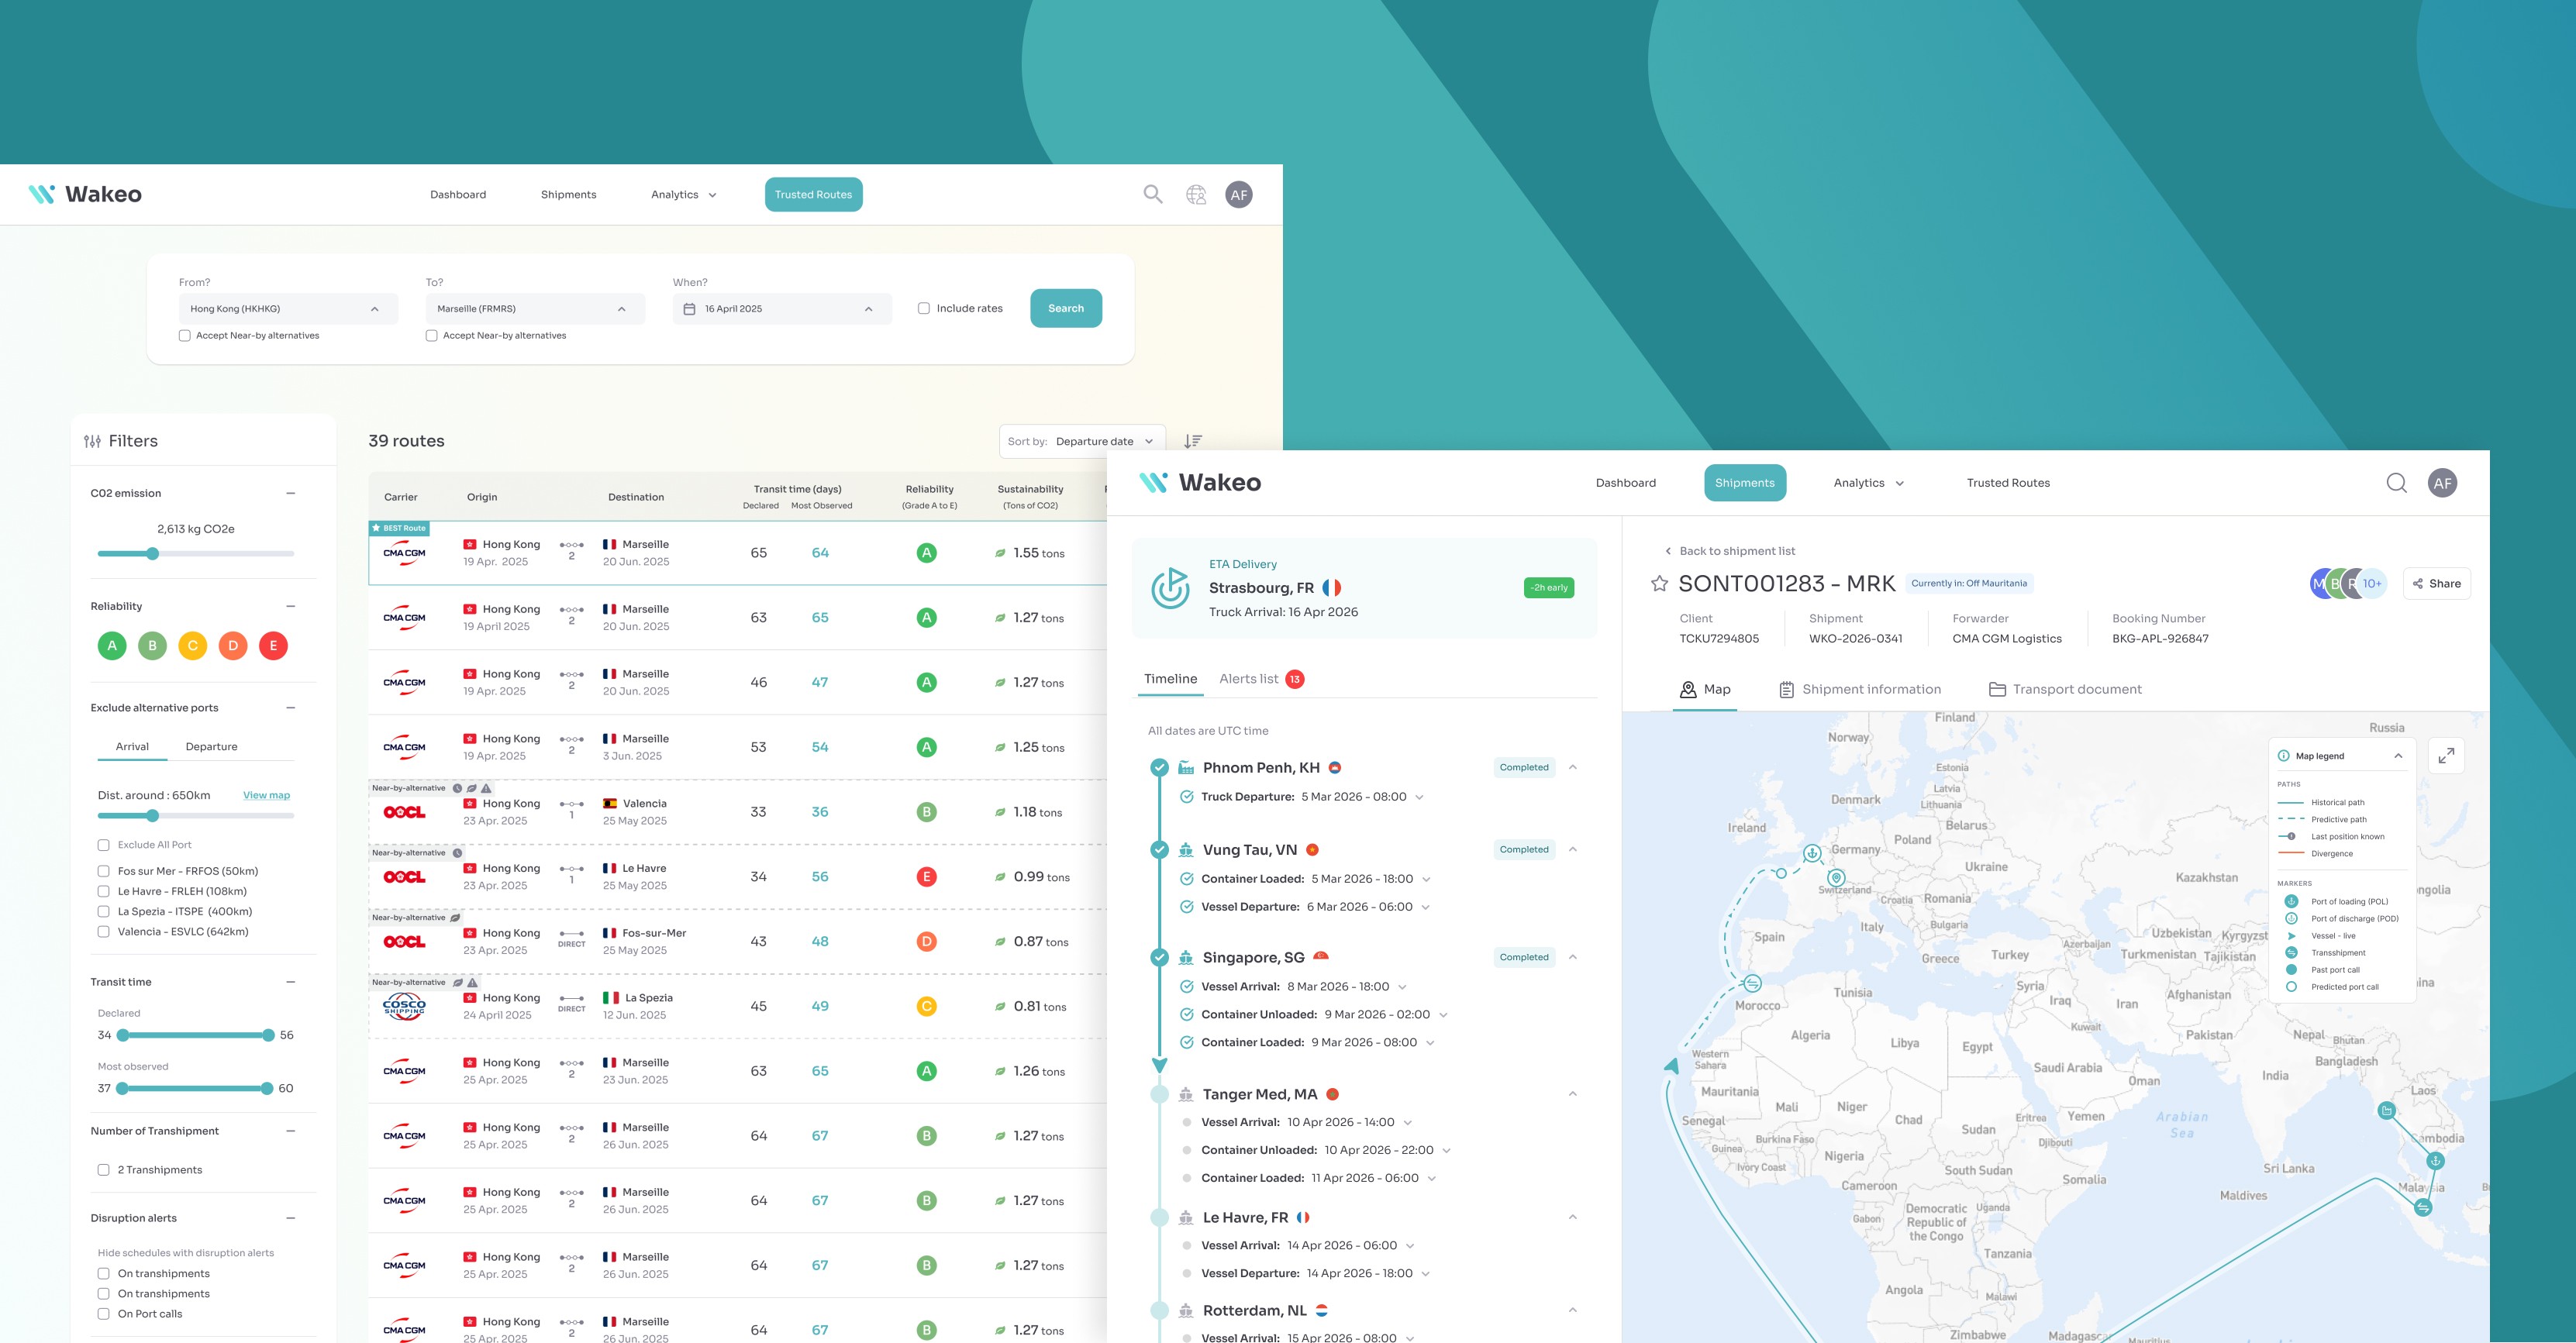Check La Spezia - ITSPE (400km)

[x=103, y=911]
